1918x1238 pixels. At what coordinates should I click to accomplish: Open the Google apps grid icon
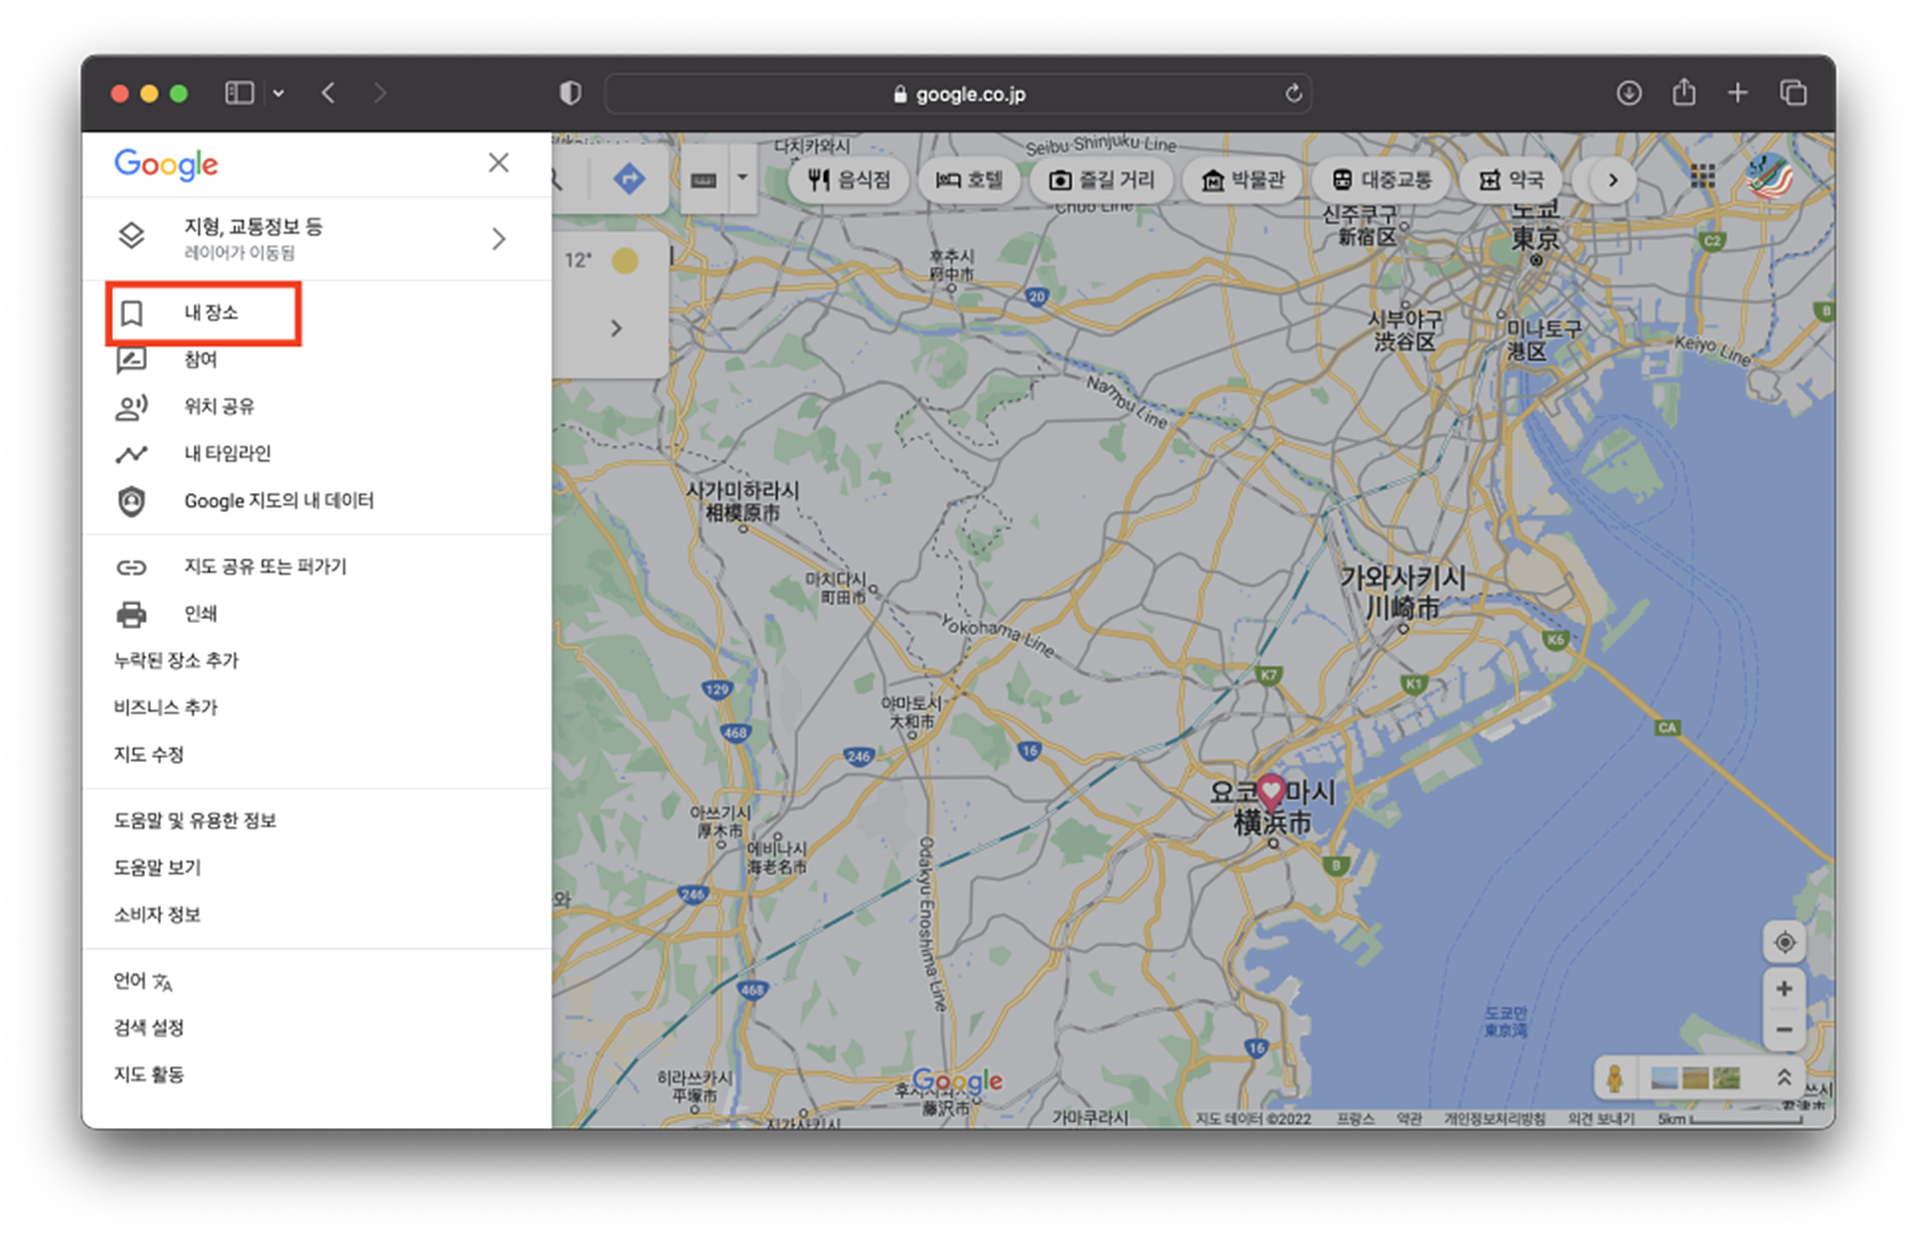1702,177
